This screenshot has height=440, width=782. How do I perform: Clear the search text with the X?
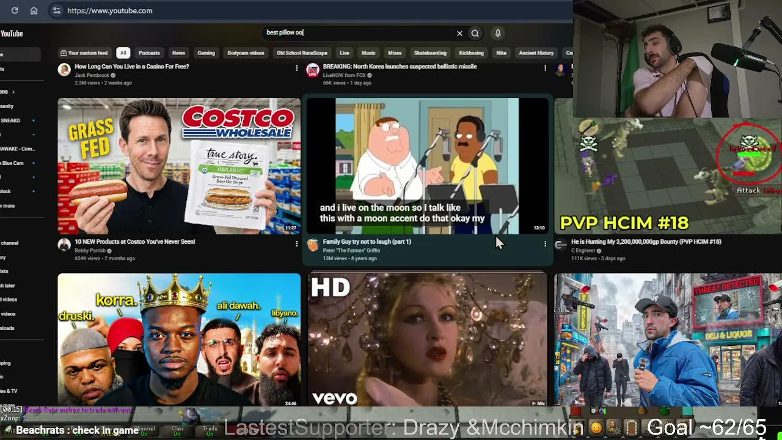[x=459, y=34]
